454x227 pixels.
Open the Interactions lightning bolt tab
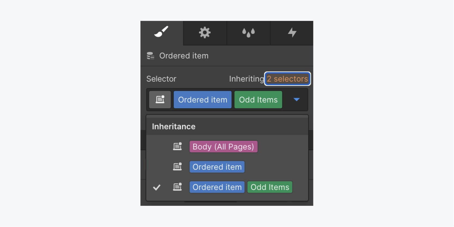pos(292,32)
